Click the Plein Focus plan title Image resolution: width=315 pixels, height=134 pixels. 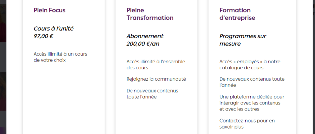click(49, 10)
